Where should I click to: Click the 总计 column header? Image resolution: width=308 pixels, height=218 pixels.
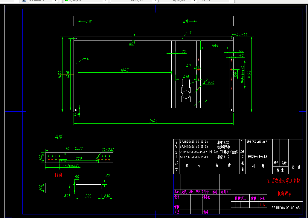(x=284, y=163)
